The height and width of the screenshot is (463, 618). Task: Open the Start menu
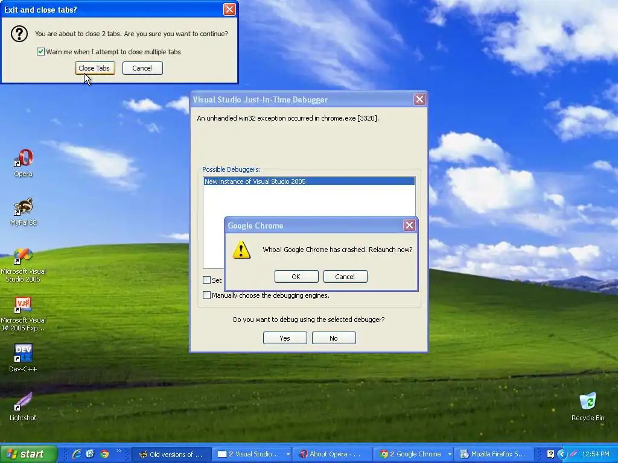[x=28, y=454]
